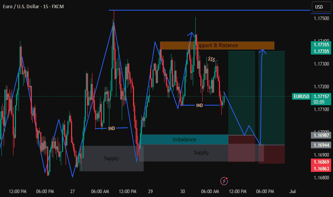This screenshot has height=197, width=333.
Task: Click the $$$ liquidity annotation
Action: coord(212,59)
